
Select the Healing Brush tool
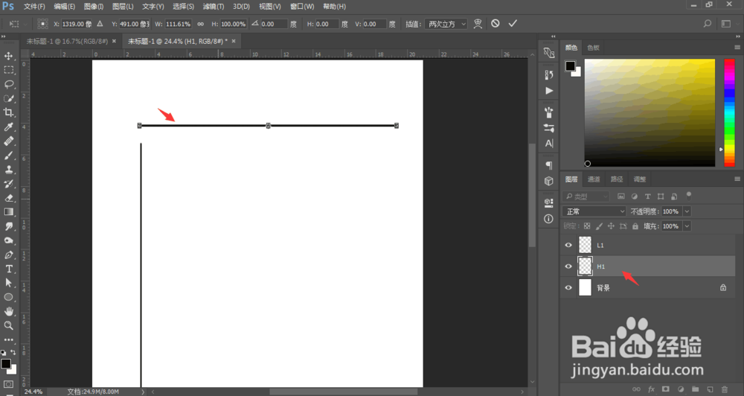(8, 141)
